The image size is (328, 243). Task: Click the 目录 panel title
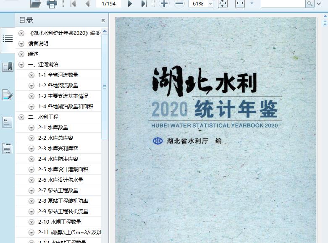[x=26, y=20]
